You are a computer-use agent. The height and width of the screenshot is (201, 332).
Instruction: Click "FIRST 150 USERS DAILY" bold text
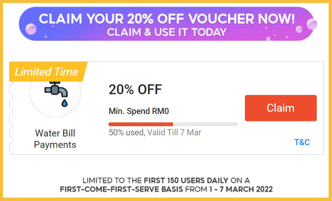click(186, 180)
